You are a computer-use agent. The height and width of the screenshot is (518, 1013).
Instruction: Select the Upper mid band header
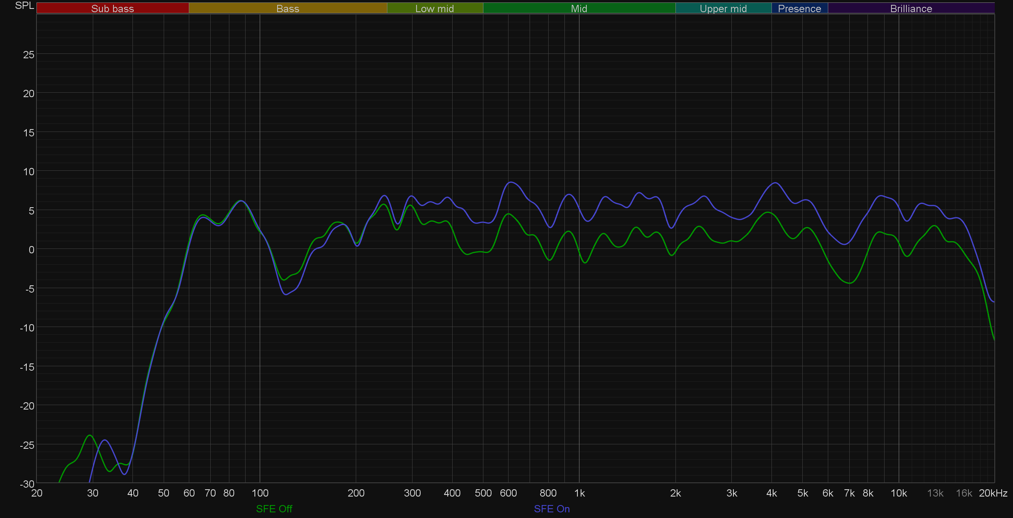point(723,8)
